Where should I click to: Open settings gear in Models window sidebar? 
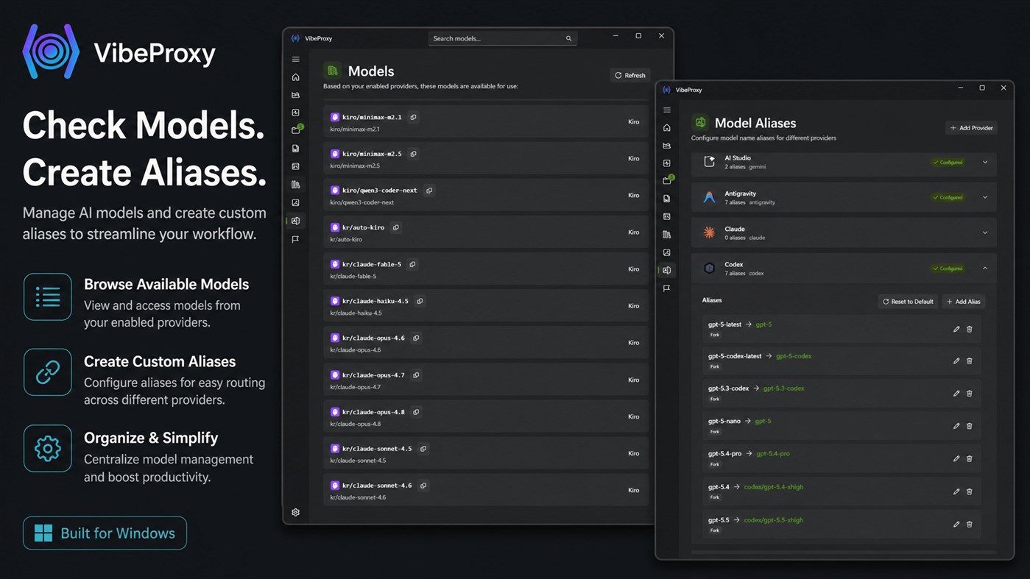point(296,512)
